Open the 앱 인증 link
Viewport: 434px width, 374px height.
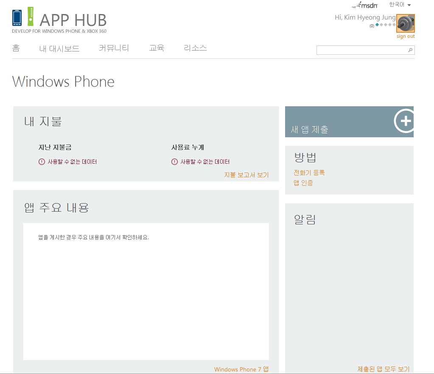(303, 183)
